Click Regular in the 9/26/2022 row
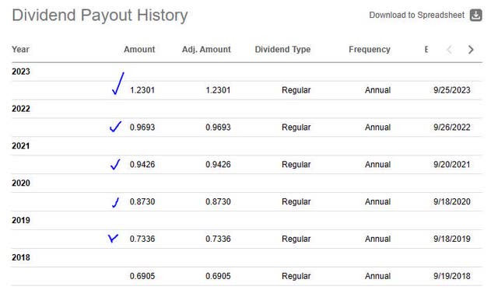 [x=296, y=128]
